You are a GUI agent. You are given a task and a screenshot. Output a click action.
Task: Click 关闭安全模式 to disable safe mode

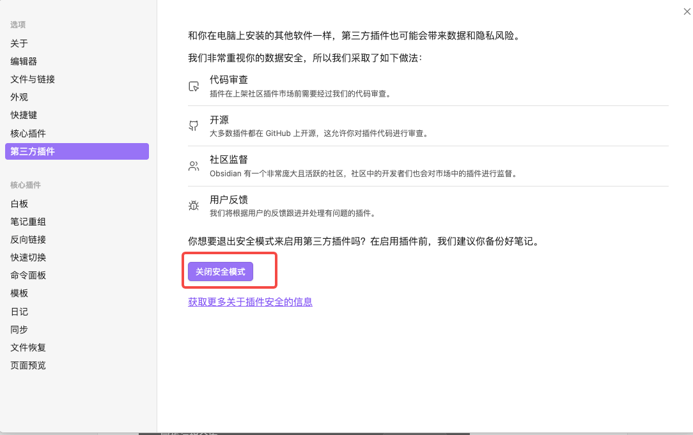tap(220, 271)
